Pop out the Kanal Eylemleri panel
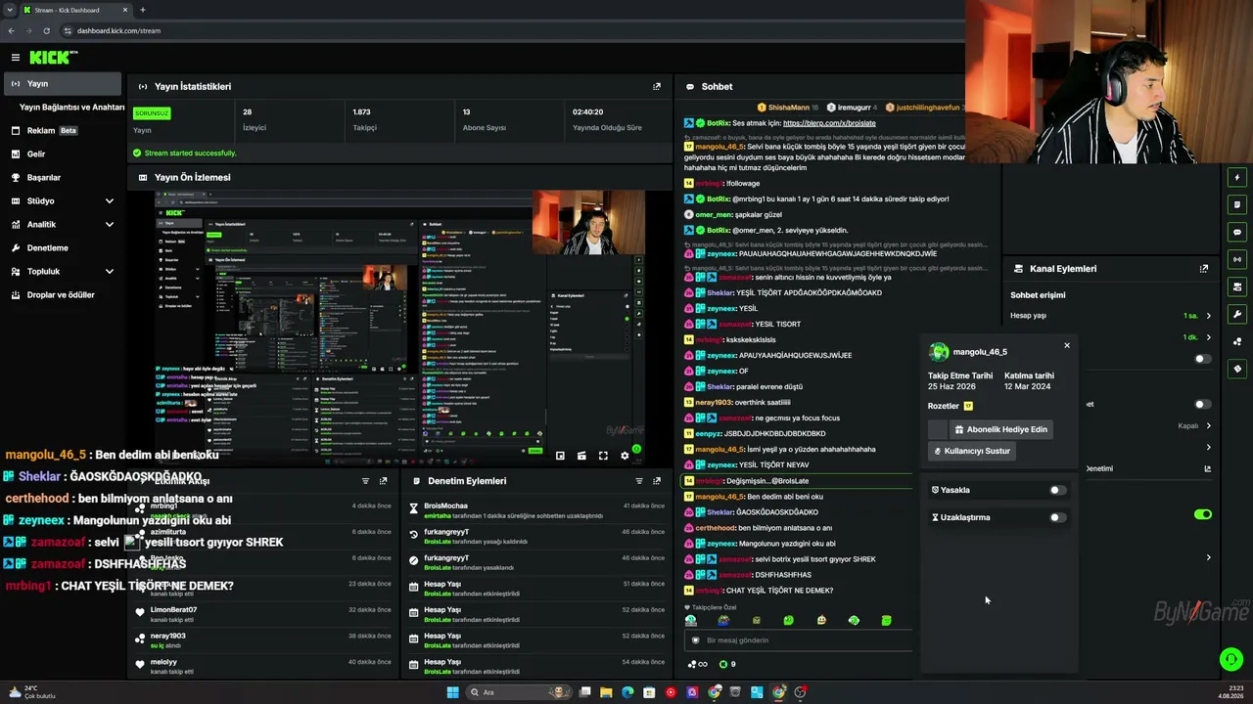Viewport: 1253px width, 704px height. click(1204, 268)
